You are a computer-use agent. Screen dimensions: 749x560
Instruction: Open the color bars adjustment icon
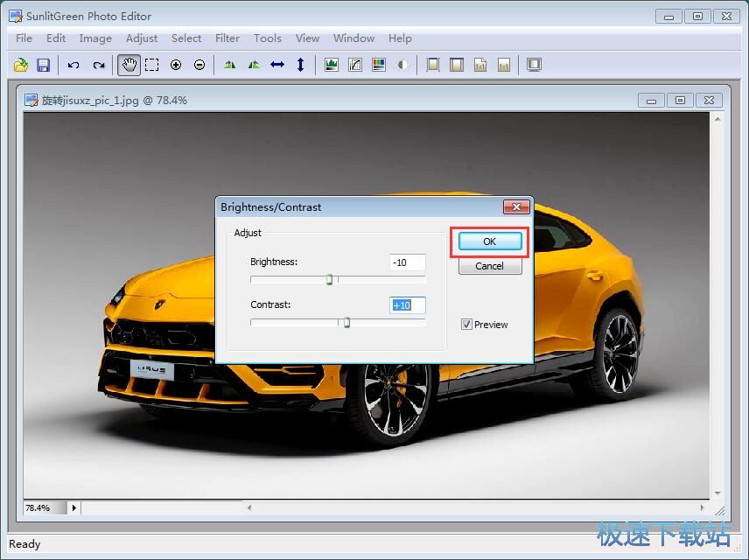pyautogui.click(x=379, y=65)
